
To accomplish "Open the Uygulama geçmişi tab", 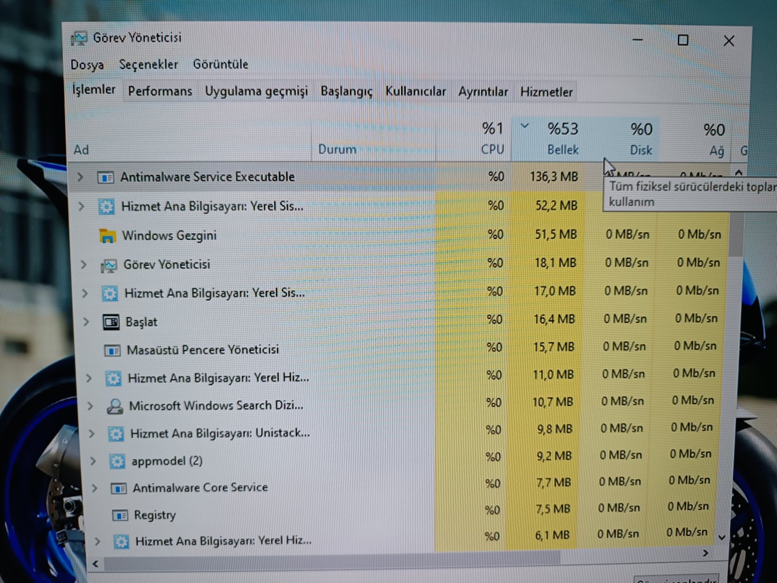I will (256, 91).
